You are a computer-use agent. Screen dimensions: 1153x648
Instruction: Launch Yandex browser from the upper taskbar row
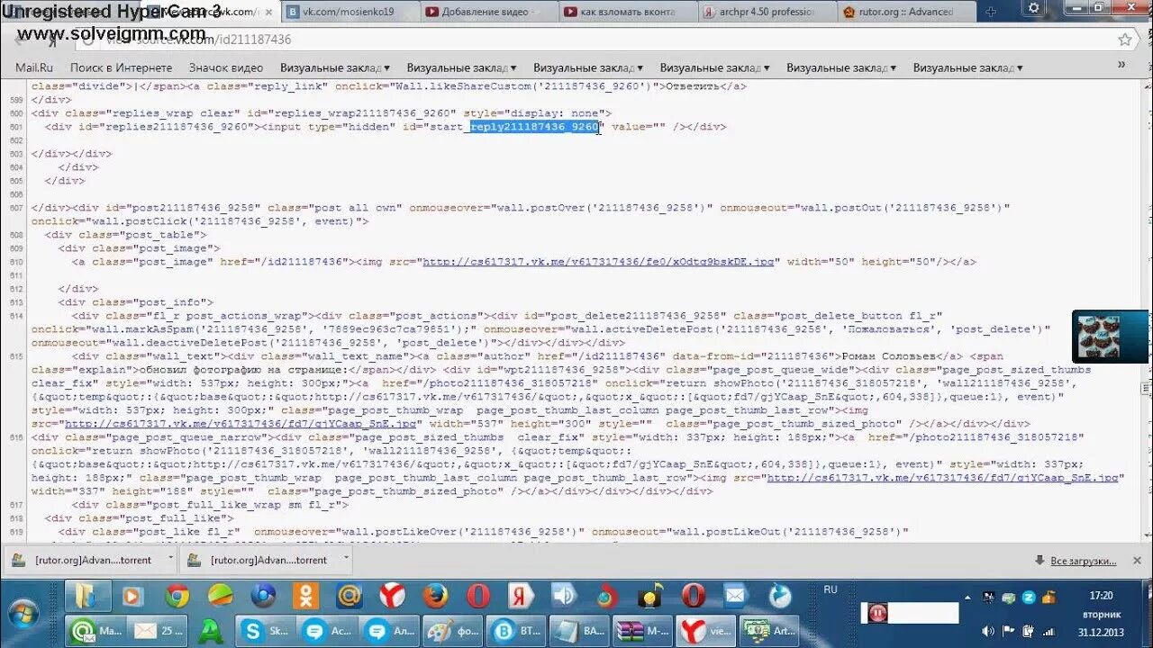[x=392, y=596]
